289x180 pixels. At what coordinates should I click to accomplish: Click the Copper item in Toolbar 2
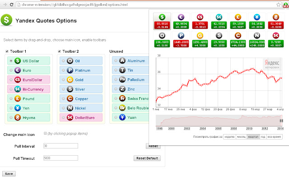[81, 99]
